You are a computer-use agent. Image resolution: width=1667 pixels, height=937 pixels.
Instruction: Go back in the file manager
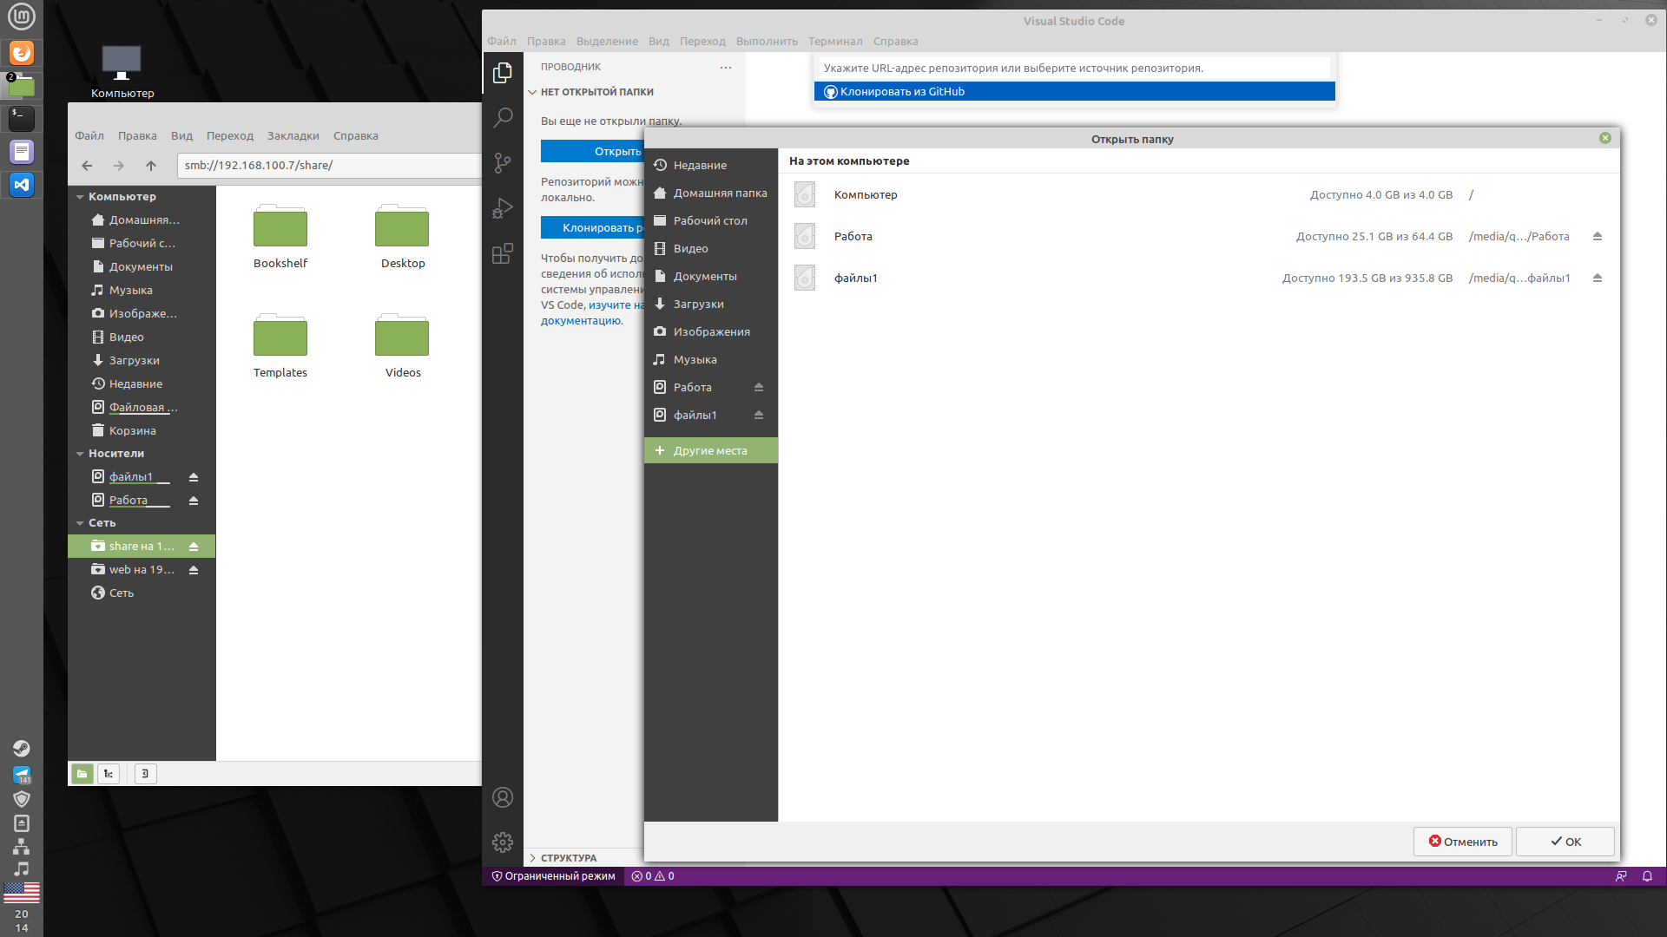[87, 166]
